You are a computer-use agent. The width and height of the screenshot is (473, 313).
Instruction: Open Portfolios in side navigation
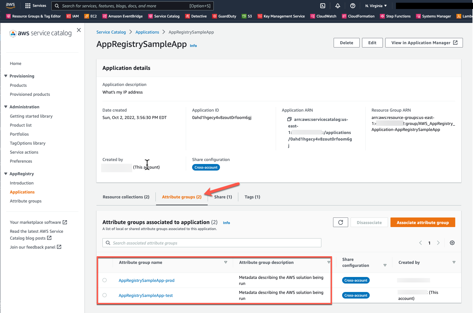click(x=19, y=134)
